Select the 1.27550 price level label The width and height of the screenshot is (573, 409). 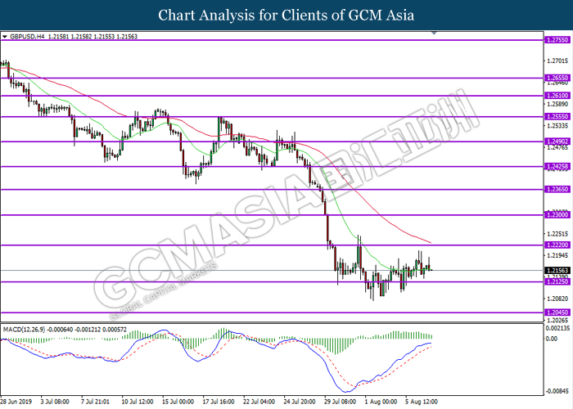point(557,40)
